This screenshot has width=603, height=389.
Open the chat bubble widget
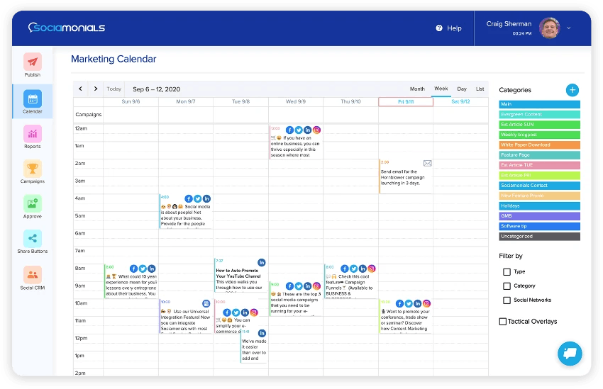[x=570, y=352]
